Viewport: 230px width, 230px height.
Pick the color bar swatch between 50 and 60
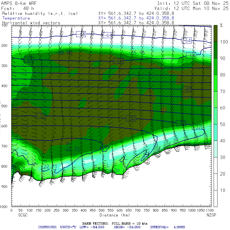point(215,116)
